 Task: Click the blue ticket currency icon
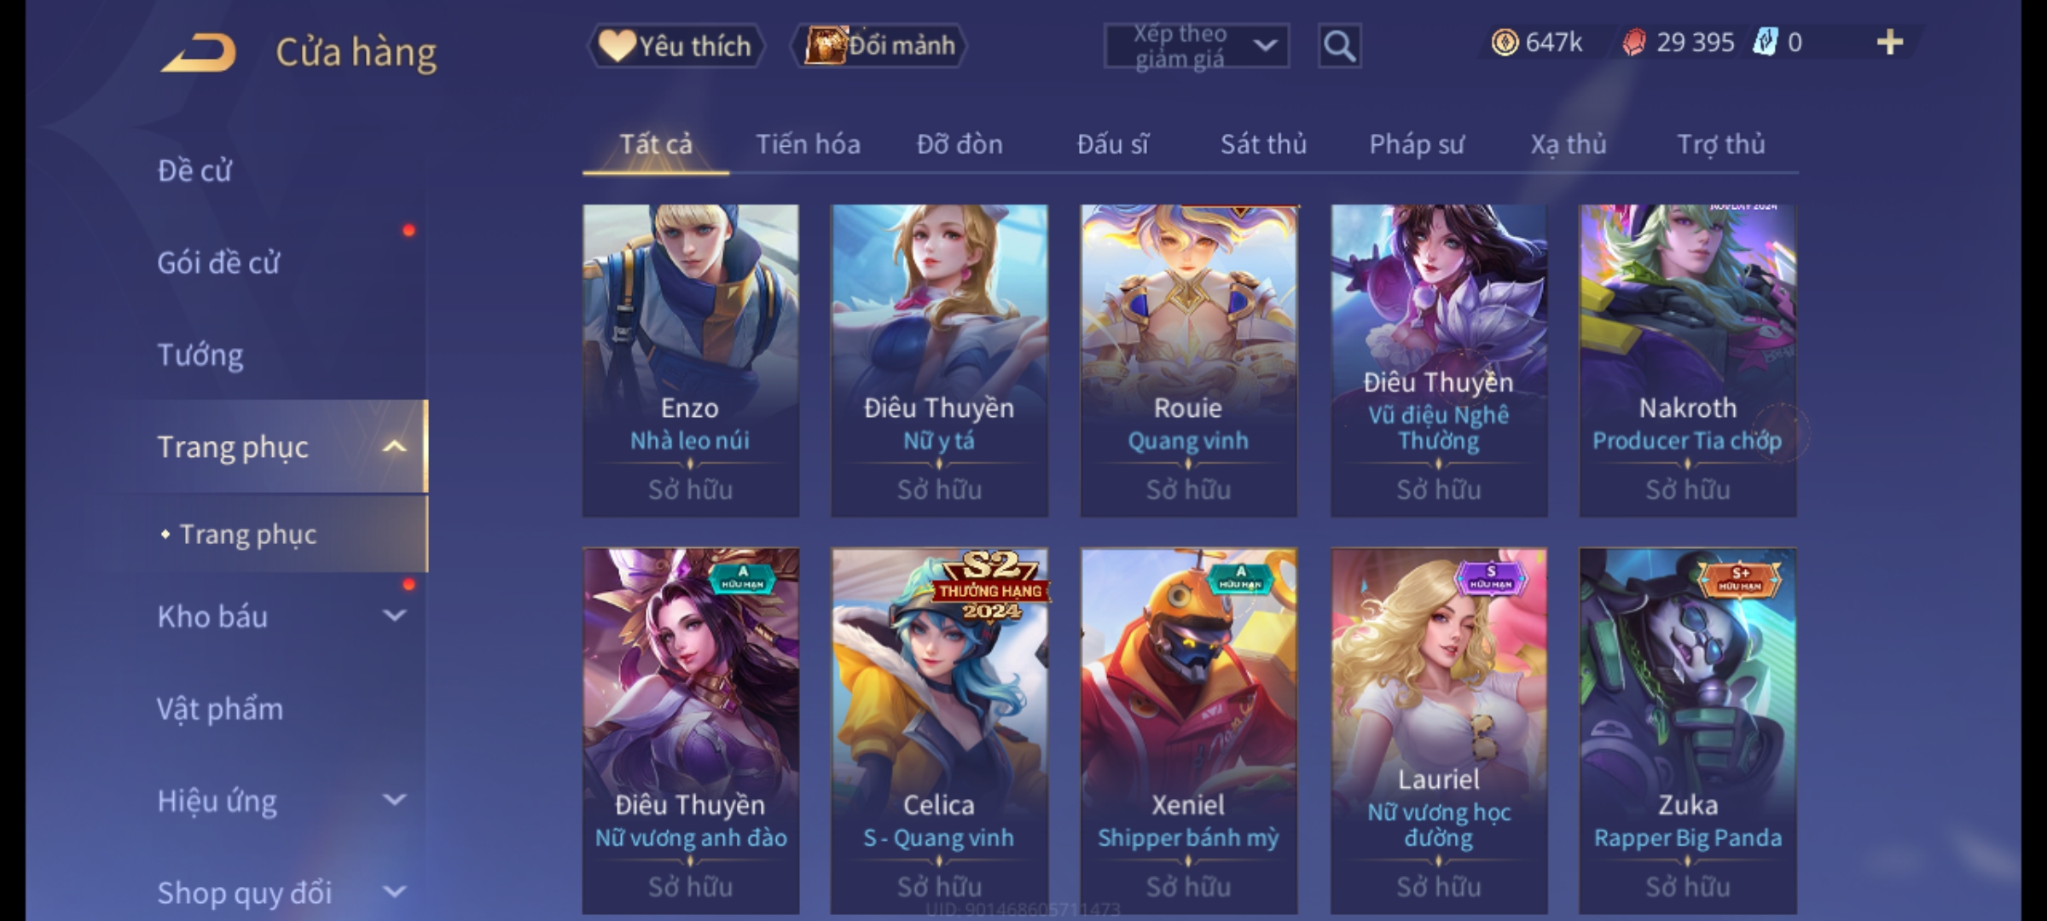[1765, 42]
